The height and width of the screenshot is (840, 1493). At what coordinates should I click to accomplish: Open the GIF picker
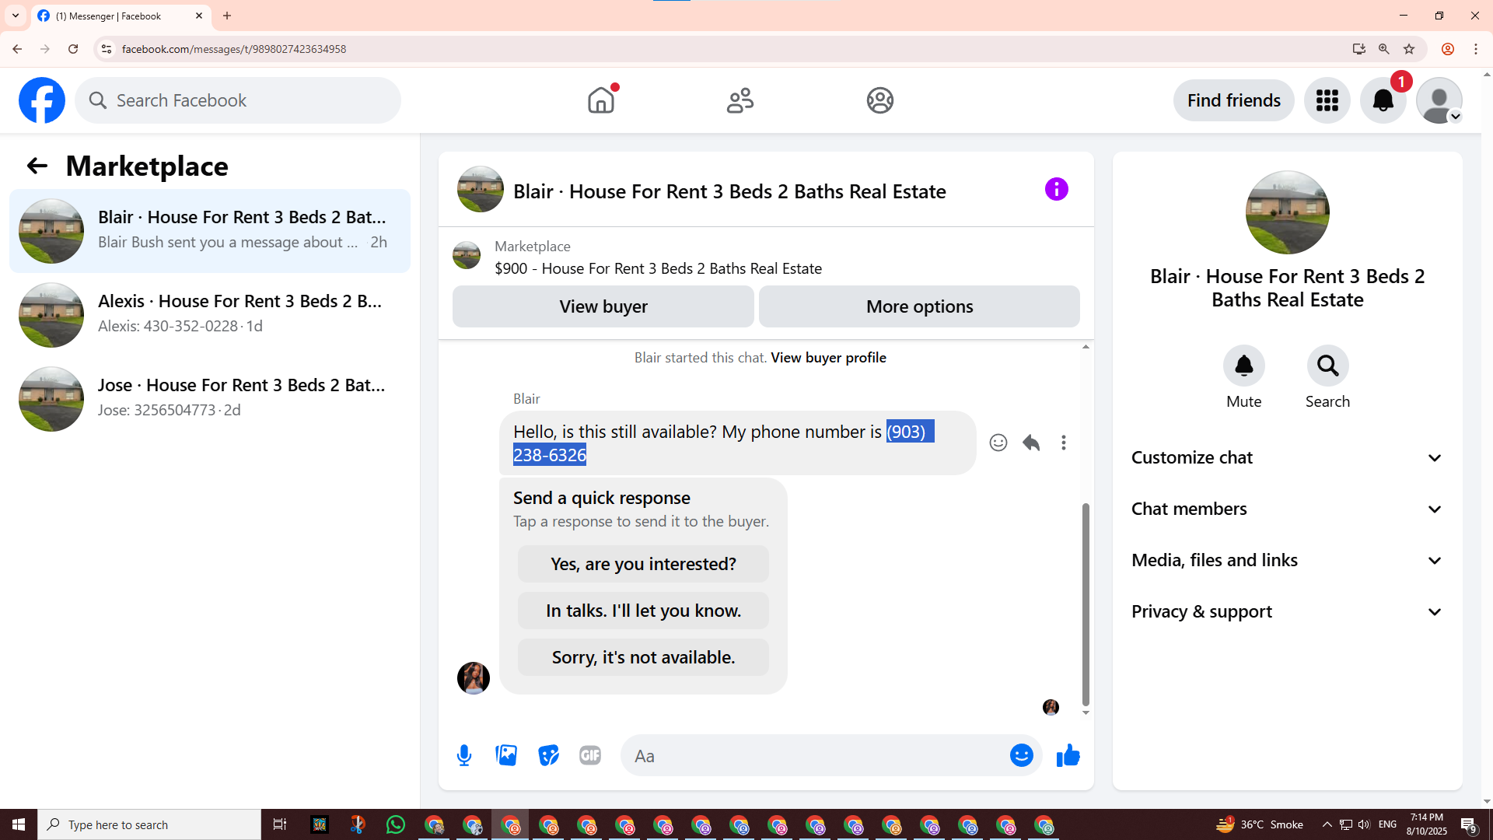tap(590, 755)
